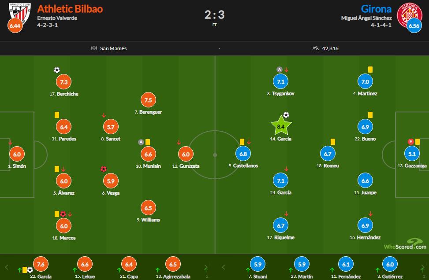Open the Athletic Bilbao team link
The width and height of the screenshot is (429, 280).
coord(70,9)
